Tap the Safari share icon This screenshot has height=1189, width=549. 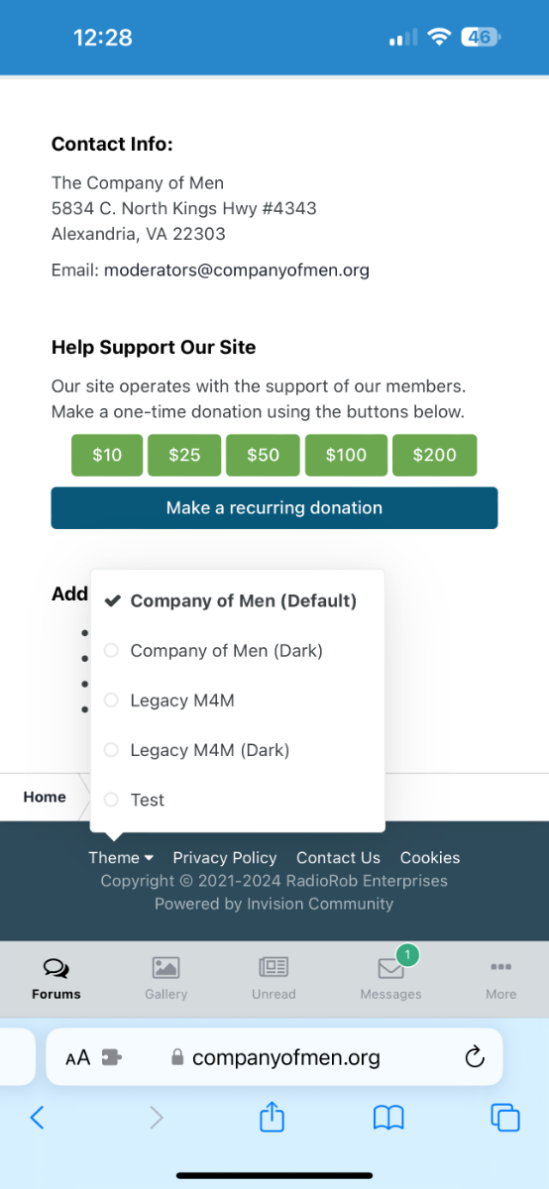(273, 1118)
